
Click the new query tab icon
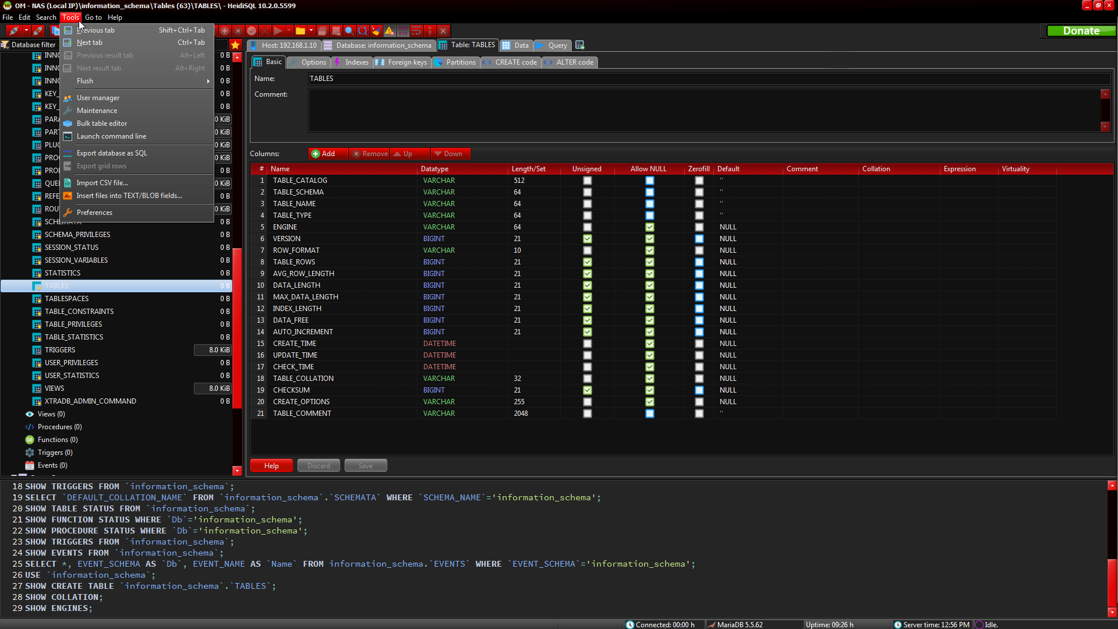pyautogui.click(x=579, y=45)
